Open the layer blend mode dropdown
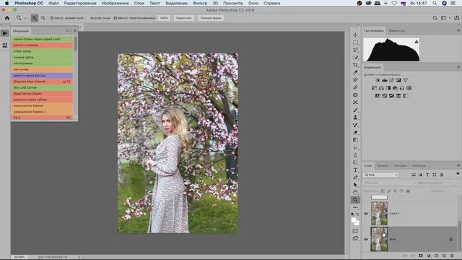Image resolution: width=462 pixels, height=260 pixels. coord(390,183)
